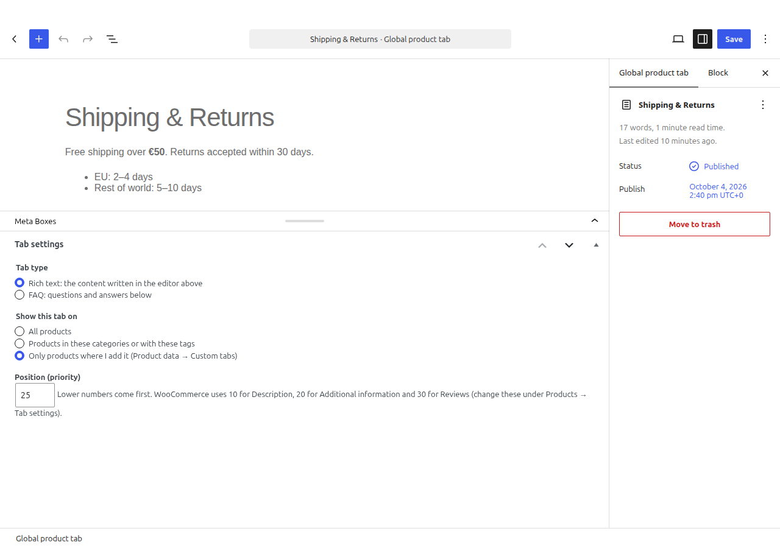Screen dimensions: 780x548
Task: Click the back arrow to exit editor
Action: coord(15,39)
